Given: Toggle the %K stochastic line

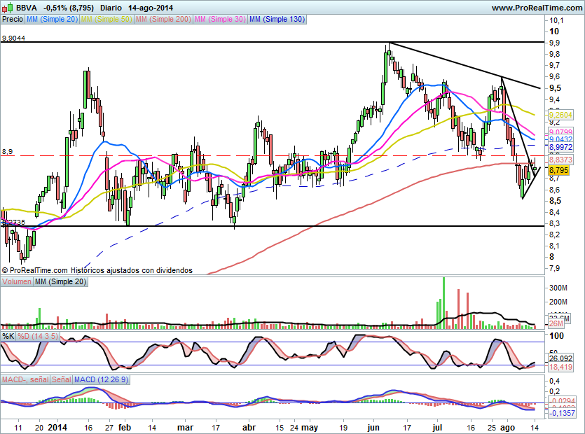Looking at the screenshot, I should (8, 336).
